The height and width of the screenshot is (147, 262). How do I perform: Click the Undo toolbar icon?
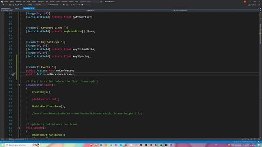21,4
